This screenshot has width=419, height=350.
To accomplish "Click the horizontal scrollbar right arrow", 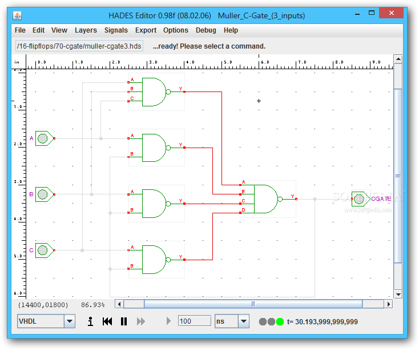I will tap(389, 304).
